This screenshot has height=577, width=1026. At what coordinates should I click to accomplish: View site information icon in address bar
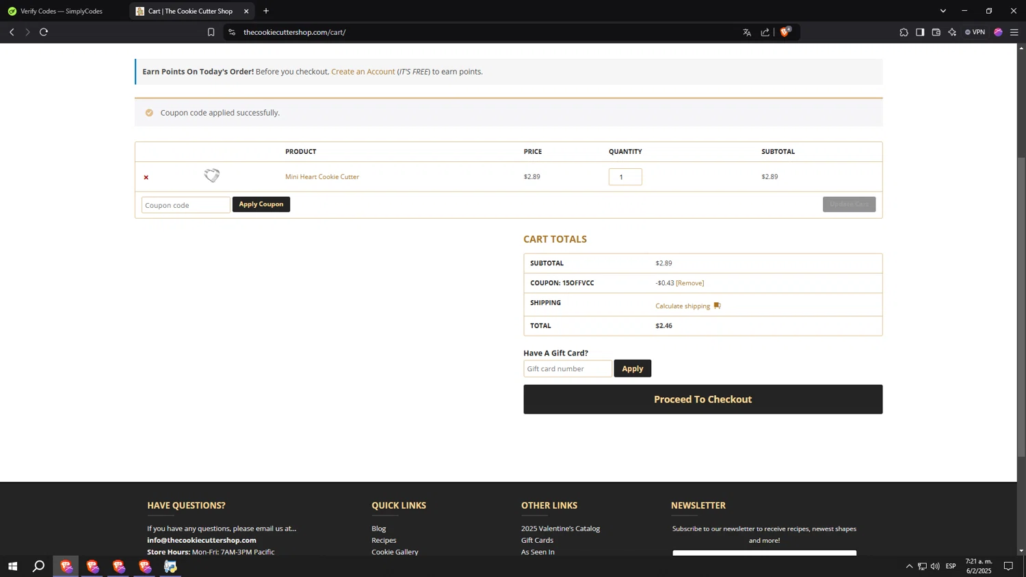(x=232, y=32)
